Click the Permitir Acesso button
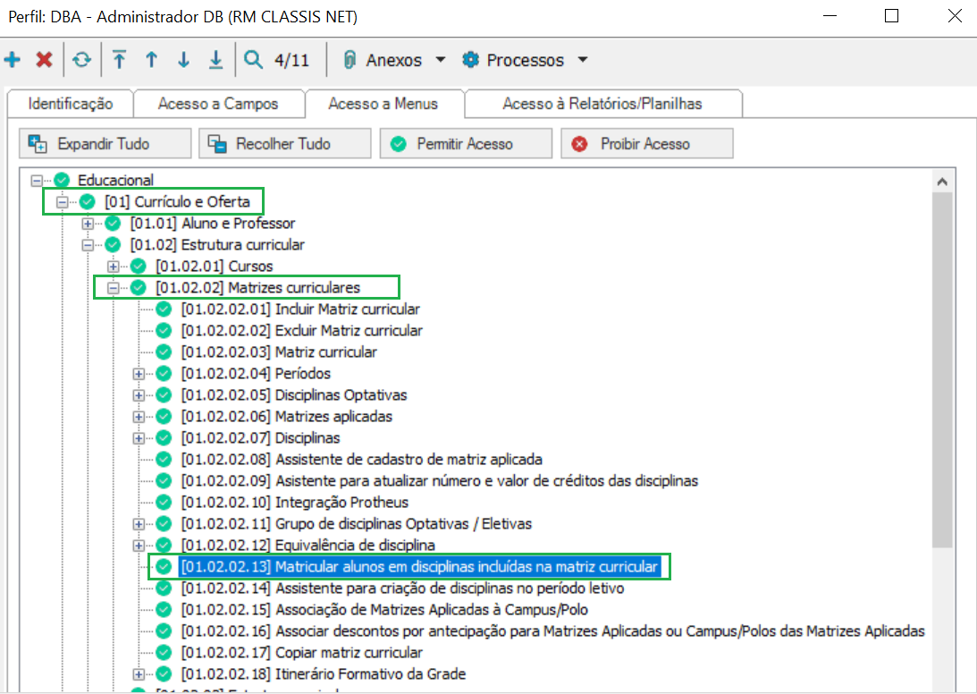 tap(466, 143)
